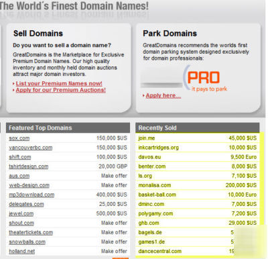Open the sox.com domain listing

click(x=19, y=138)
